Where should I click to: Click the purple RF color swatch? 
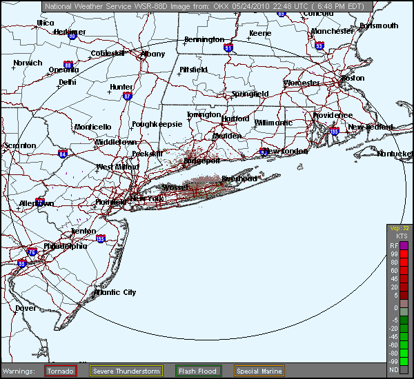click(x=404, y=246)
